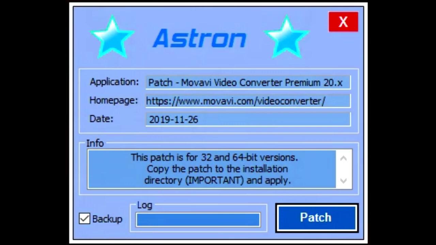Click the Patch button
Image resolution: width=436 pixels, height=245 pixels.
coord(317,218)
